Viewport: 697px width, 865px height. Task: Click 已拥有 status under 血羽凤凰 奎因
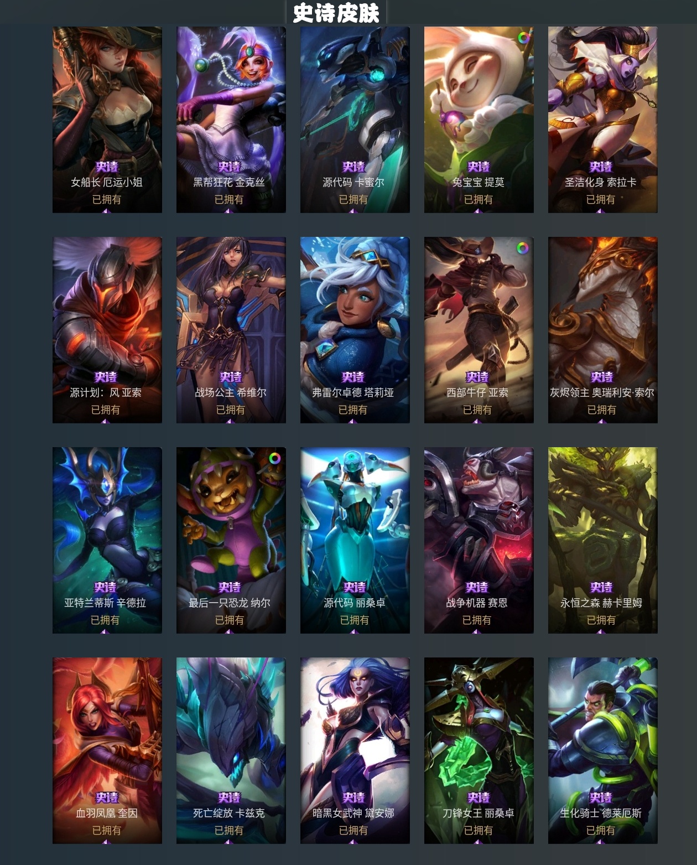[x=107, y=830]
